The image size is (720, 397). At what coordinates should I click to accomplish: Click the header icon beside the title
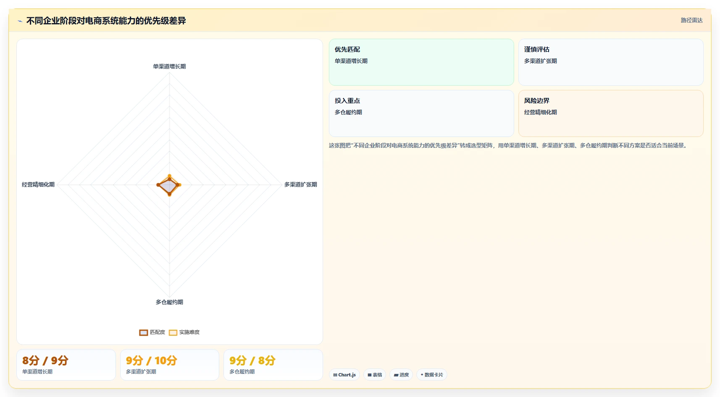(x=20, y=21)
